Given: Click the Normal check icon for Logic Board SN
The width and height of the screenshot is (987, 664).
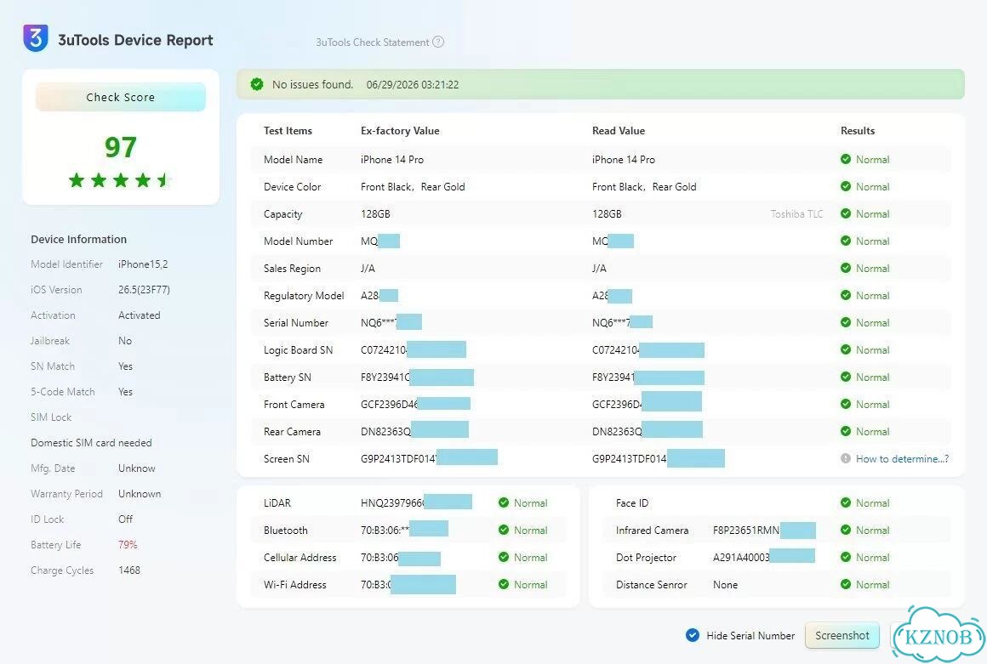Looking at the screenshot, I should [x=846, y=349].
